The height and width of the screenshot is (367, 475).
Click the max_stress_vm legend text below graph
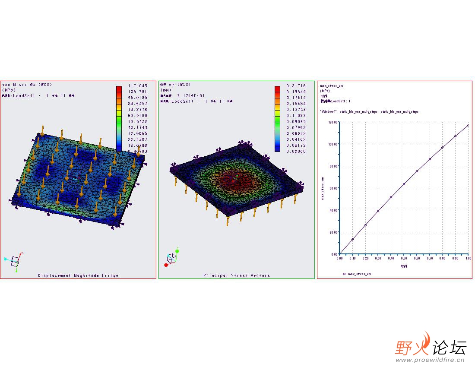point(360,274)
